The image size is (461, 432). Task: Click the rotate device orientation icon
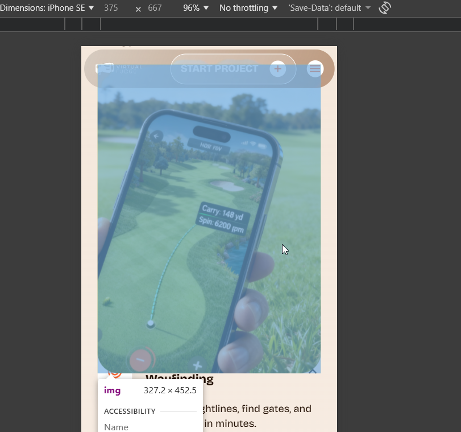pyautogui.click(x=385, y=8)
